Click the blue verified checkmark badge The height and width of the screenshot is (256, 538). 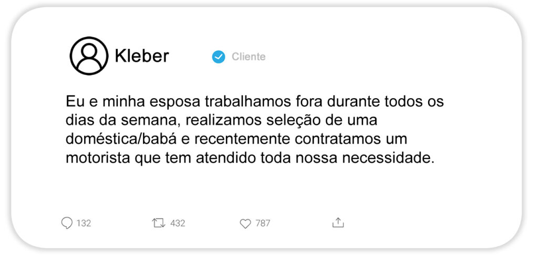tap(218, 57)
